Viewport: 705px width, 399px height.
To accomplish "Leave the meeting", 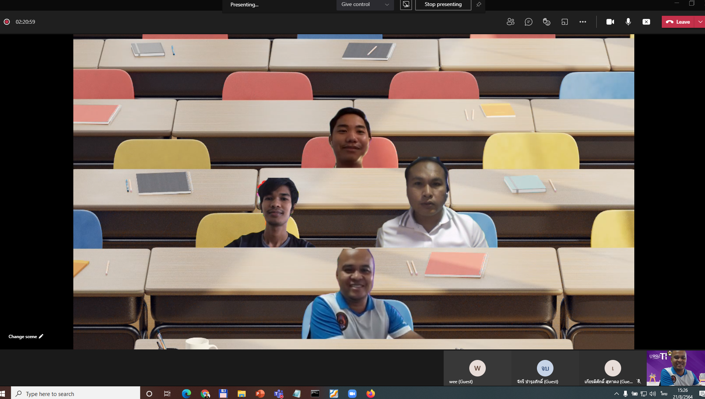I will pyautogui.click(x=678, y=22).
